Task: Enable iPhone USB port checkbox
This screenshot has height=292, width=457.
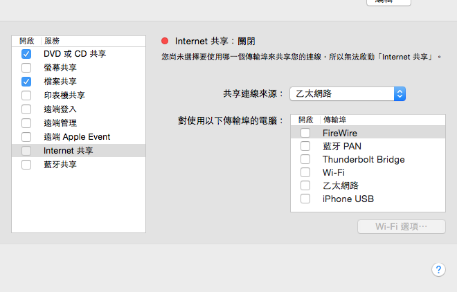Action: click(305, 199)
